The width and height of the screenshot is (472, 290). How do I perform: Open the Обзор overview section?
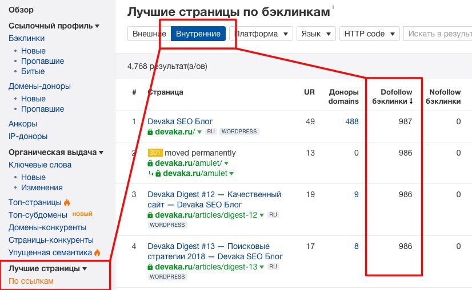point(21,10)
